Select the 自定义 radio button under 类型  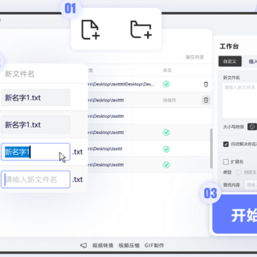tap(238, 172)
